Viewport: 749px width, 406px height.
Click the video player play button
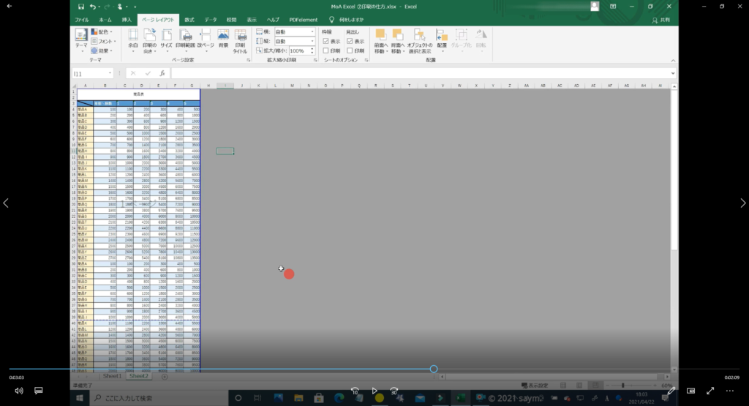[x=374, y=391]
